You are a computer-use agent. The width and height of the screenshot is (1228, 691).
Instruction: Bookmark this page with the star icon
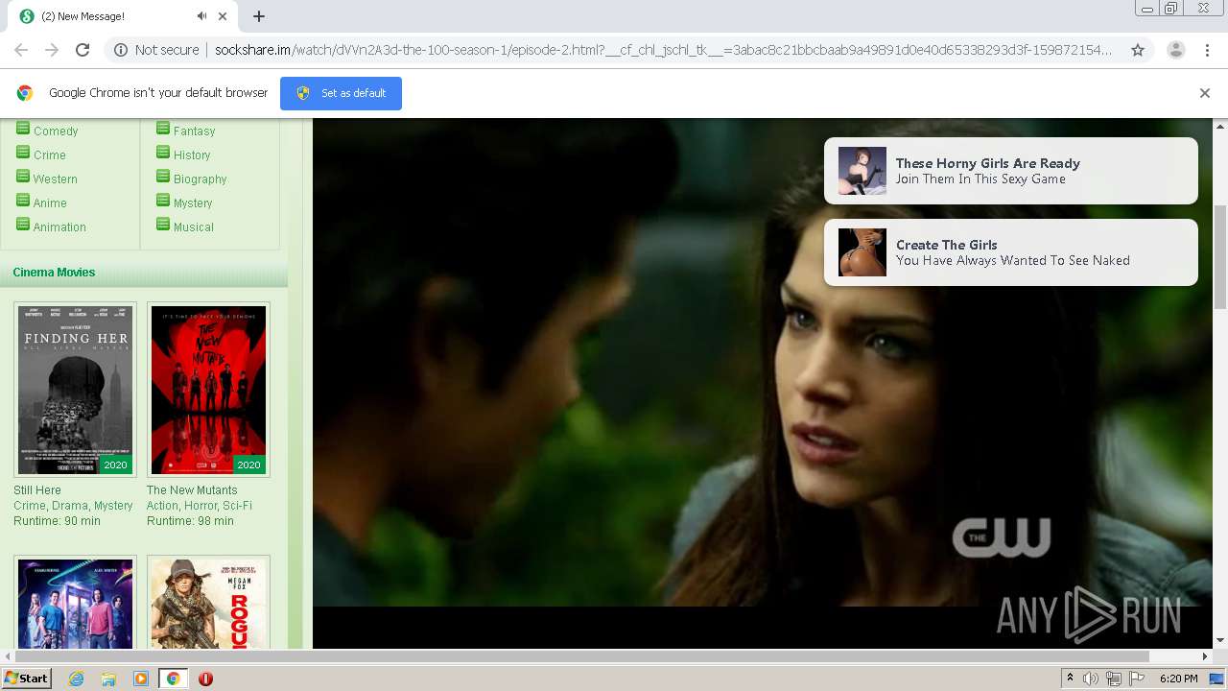pyautogui.click(x=1138, y=50)
